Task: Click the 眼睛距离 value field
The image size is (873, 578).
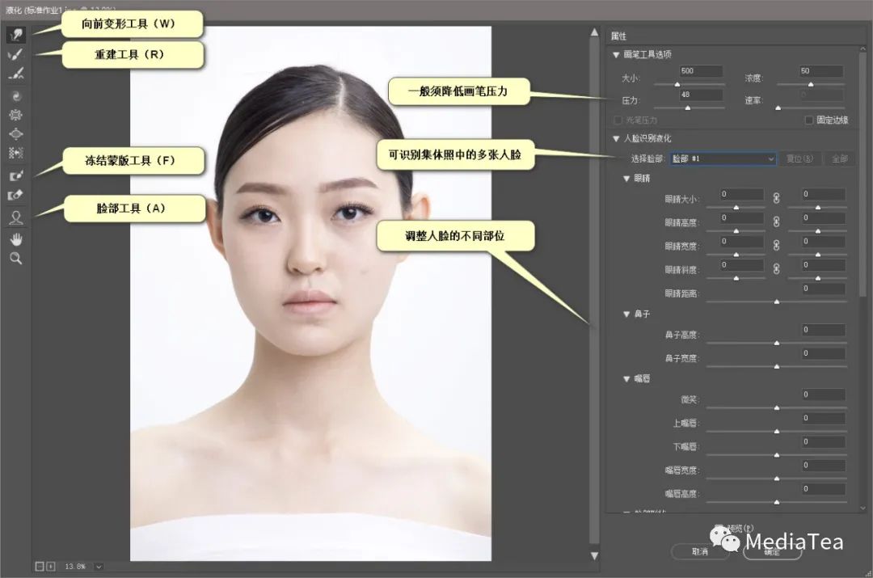Action: [824, 289]
